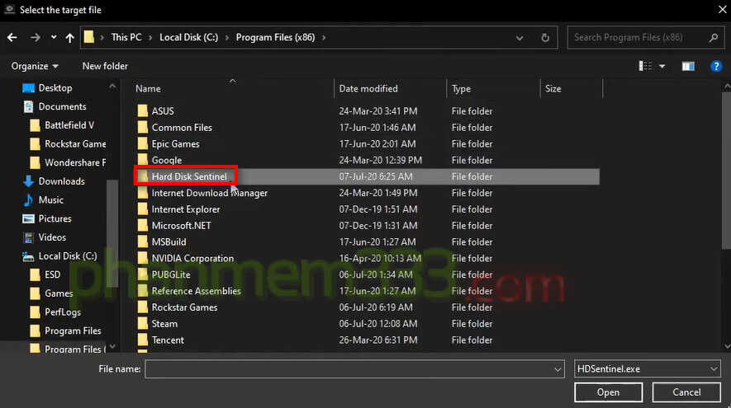Click the Search Program Files (x86) field
Screen dimensions: 731x408
click(x=638, y=37)
